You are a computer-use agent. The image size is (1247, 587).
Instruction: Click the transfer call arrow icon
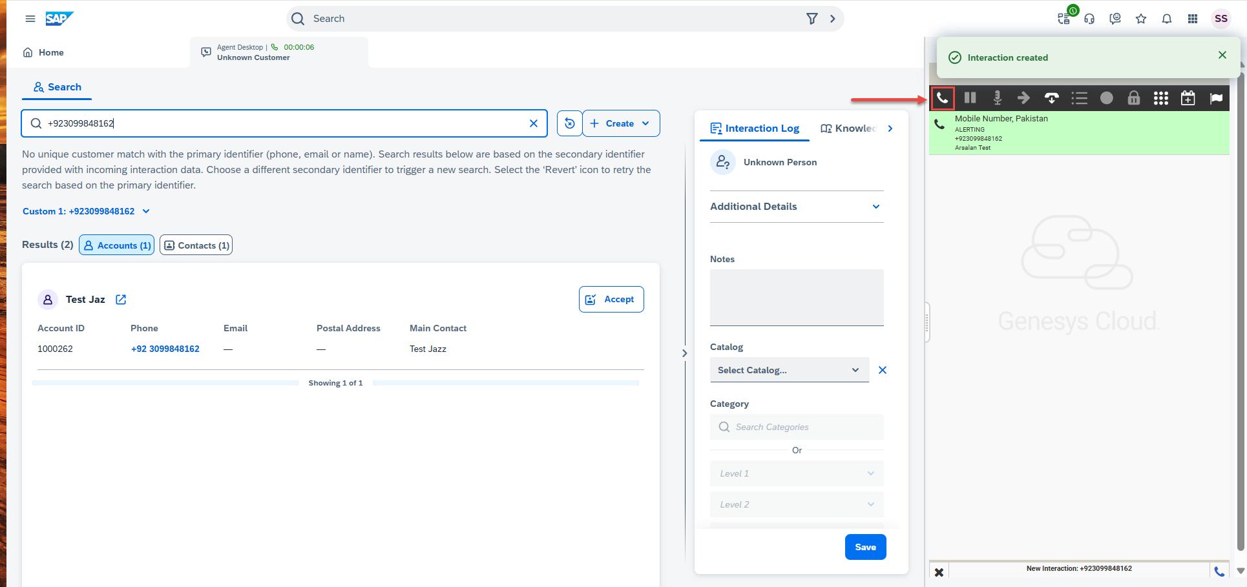click(x=1023, y=98)
